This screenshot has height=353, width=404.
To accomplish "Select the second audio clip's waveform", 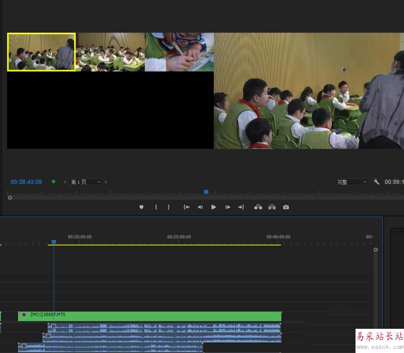I will click(x=162, y=338).
